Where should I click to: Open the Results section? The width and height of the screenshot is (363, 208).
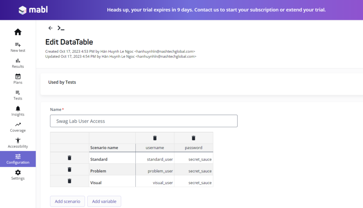[x=18, y=63]
